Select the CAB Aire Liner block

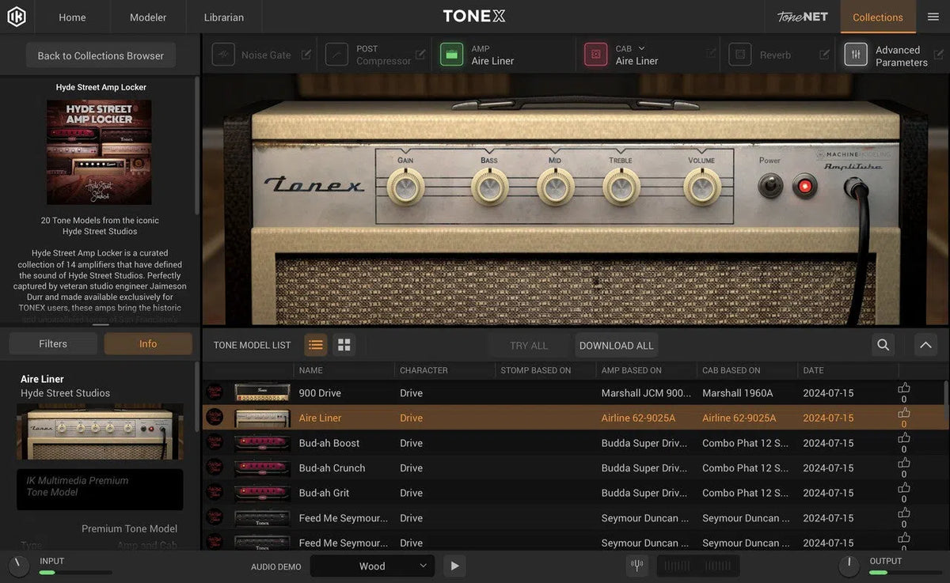(x=595, y=54)
